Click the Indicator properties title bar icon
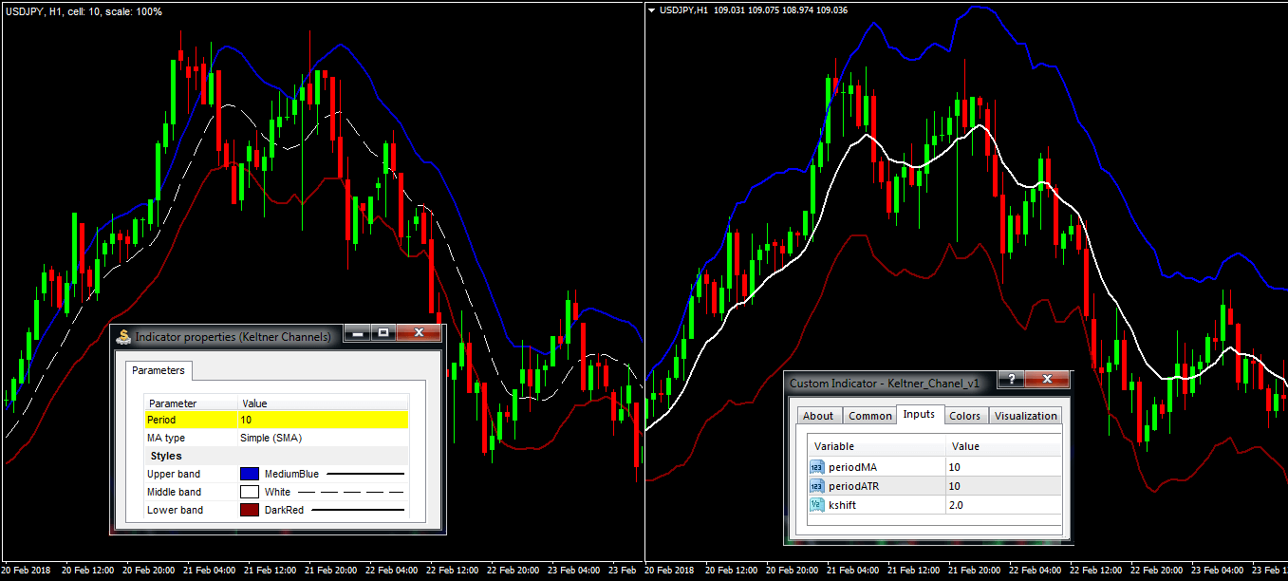 click(123, 336)
